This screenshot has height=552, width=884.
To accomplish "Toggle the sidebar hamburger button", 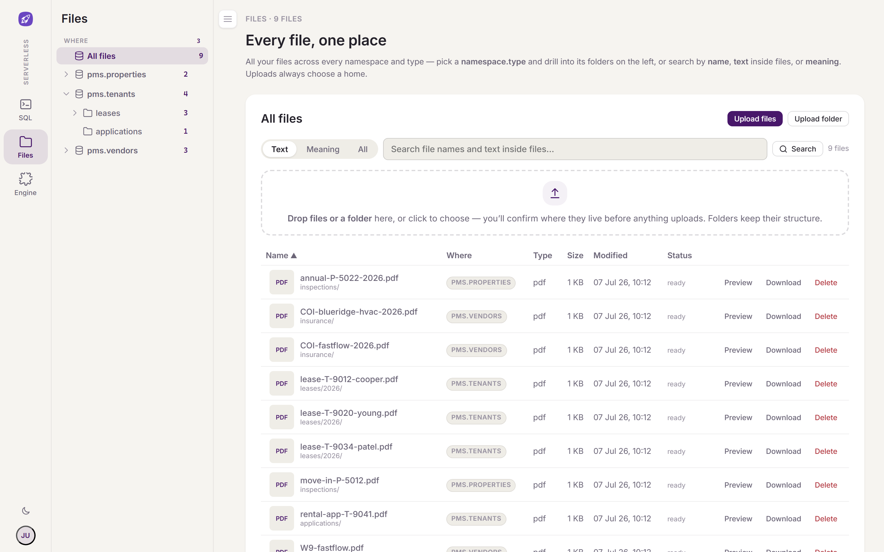I will [x=227, y=19].
